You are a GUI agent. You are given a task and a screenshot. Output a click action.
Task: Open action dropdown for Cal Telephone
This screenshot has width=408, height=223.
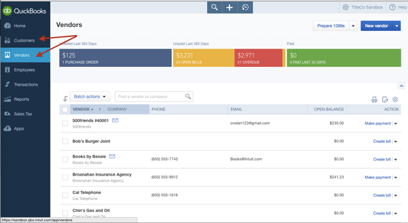(396, 196)
